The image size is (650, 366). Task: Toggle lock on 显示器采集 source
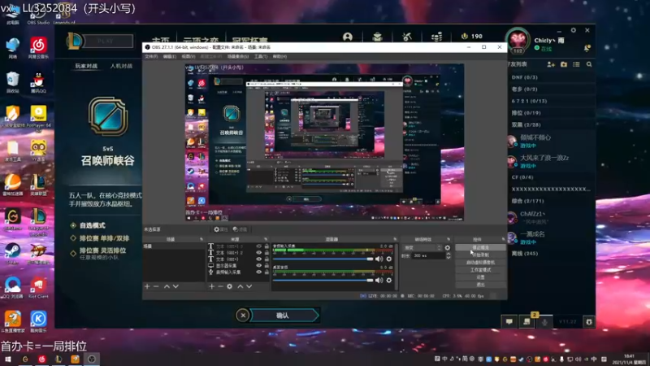point(266,266)
